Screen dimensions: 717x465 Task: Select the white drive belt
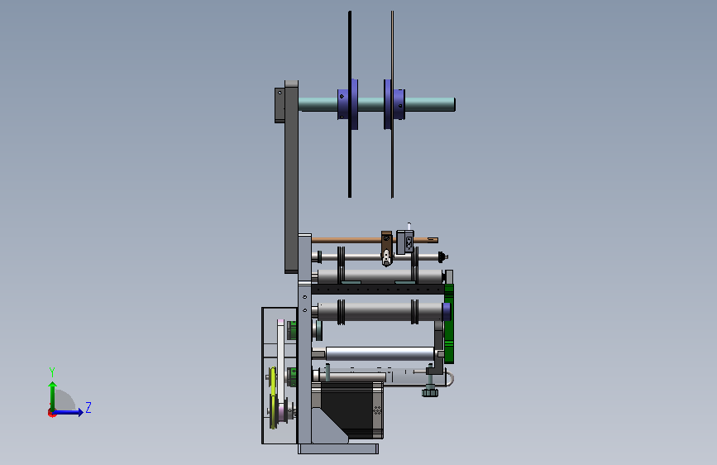(281, 362)
